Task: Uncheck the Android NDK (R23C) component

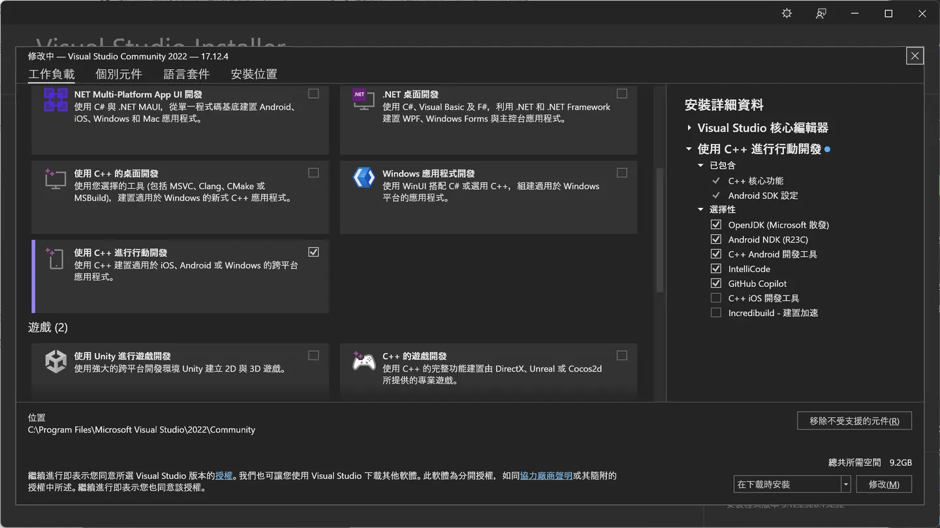Action: [x=716, y=239]
